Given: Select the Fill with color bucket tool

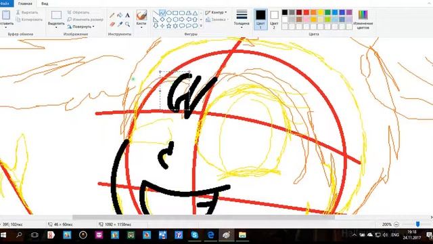Looking at the screenshot, I should pos(120,15).
